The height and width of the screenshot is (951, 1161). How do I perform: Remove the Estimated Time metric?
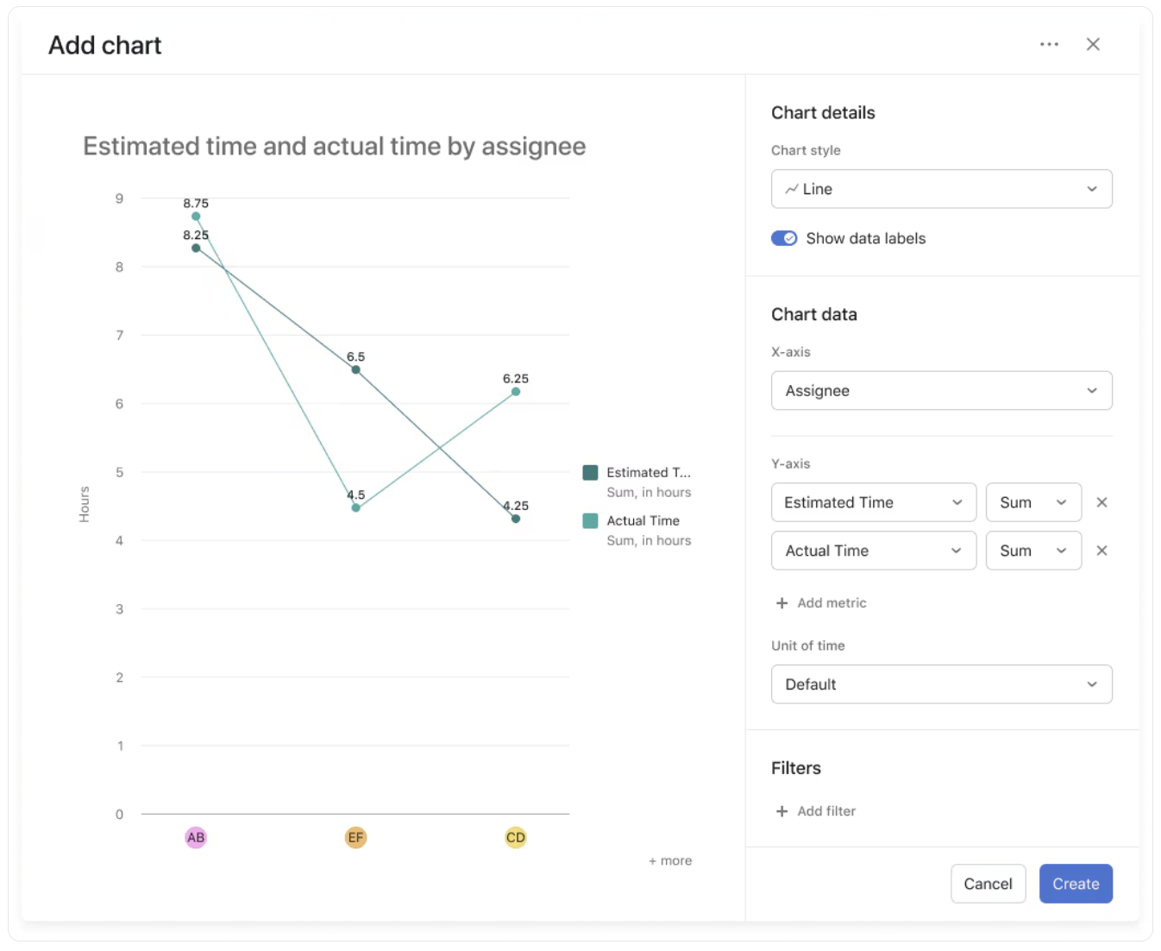[x=1101, y=502]
